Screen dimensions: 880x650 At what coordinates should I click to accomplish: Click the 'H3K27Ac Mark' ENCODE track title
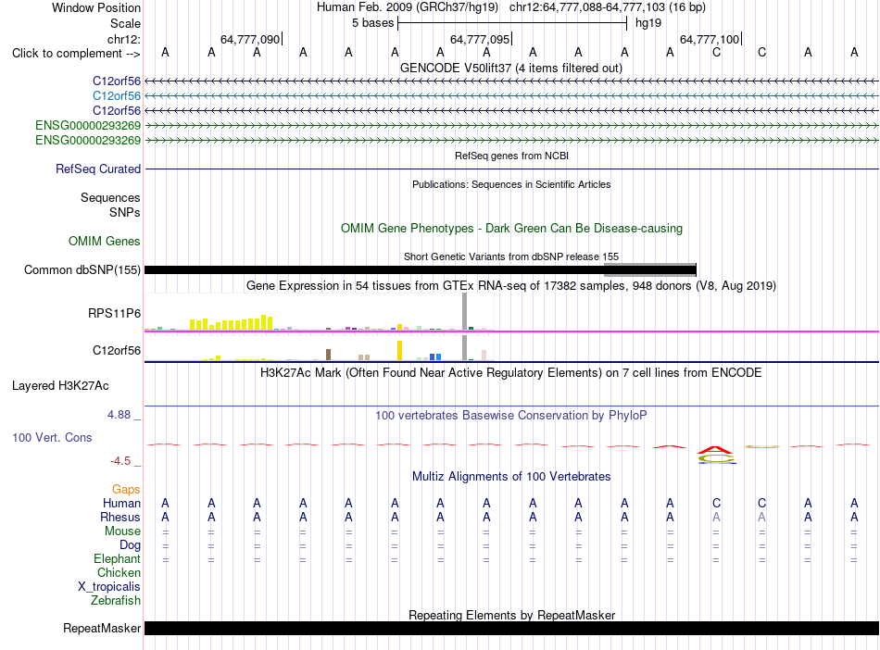tap(510, 373)
